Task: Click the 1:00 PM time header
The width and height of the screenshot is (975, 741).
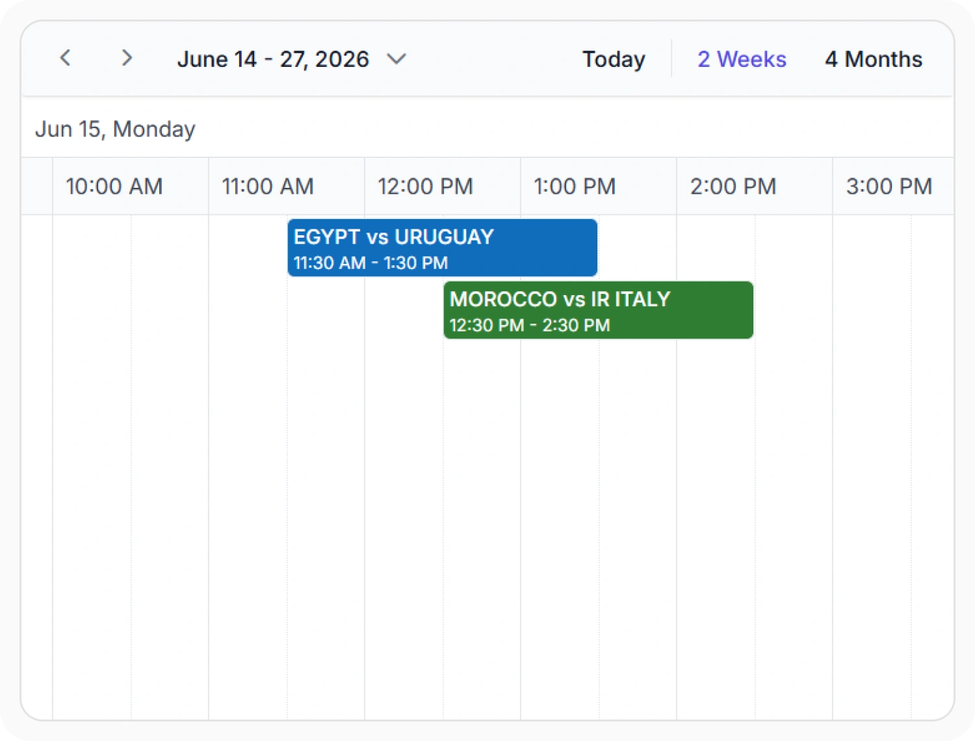Action: (599, 187)
